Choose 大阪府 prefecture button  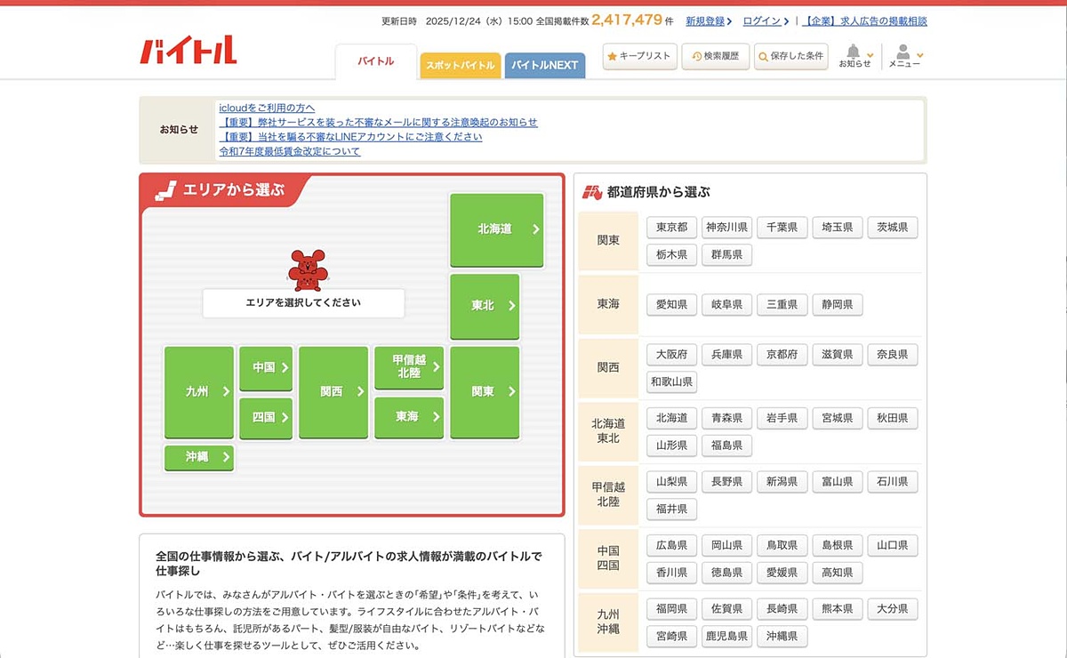[x=671, y=355]
